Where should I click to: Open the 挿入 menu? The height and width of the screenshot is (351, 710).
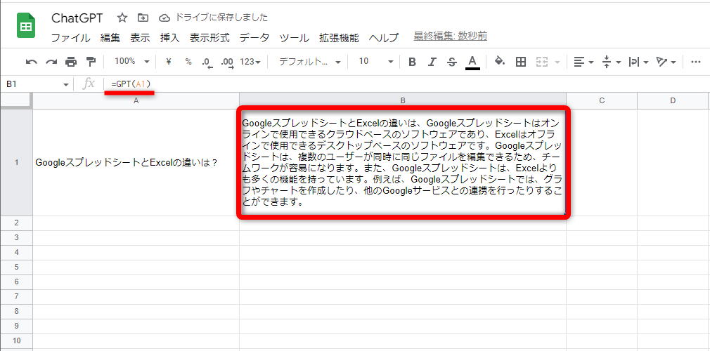pos(170,38)
